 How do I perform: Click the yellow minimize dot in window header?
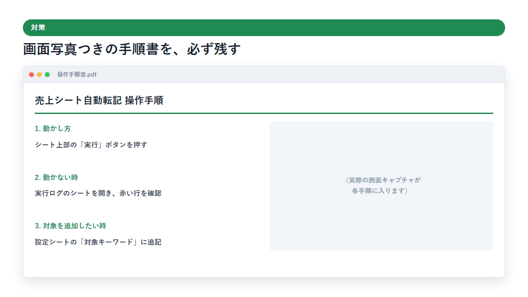tap(40, 75)
